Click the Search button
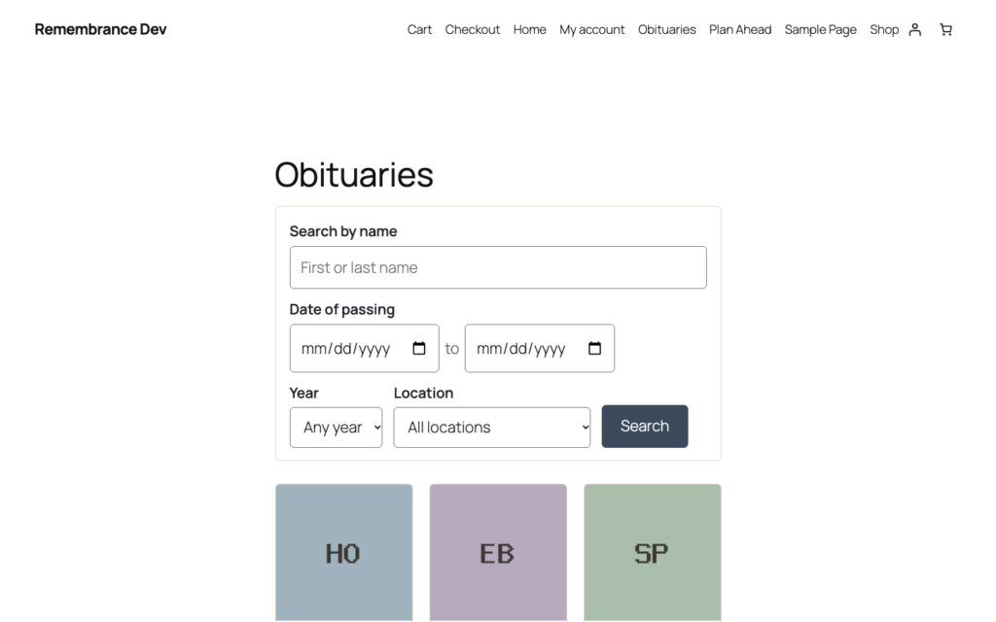 [x=644, y=426]
